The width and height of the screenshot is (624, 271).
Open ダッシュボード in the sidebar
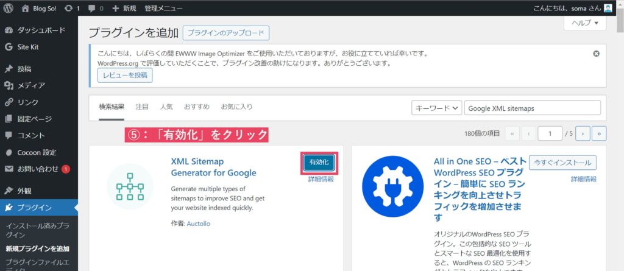click(x=41, y=30)
